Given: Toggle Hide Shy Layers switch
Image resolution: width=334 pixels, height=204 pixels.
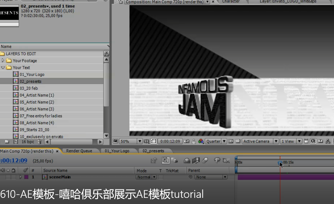Looking at the screenshot, I should pyautogui.click(x=187, y=161).
